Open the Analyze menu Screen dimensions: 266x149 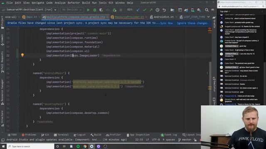coord(60,3)
